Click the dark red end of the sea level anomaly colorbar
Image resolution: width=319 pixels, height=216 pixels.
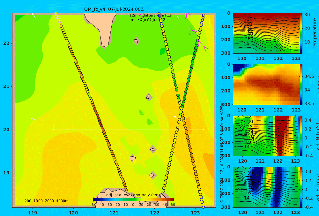[x=172, y=199]
